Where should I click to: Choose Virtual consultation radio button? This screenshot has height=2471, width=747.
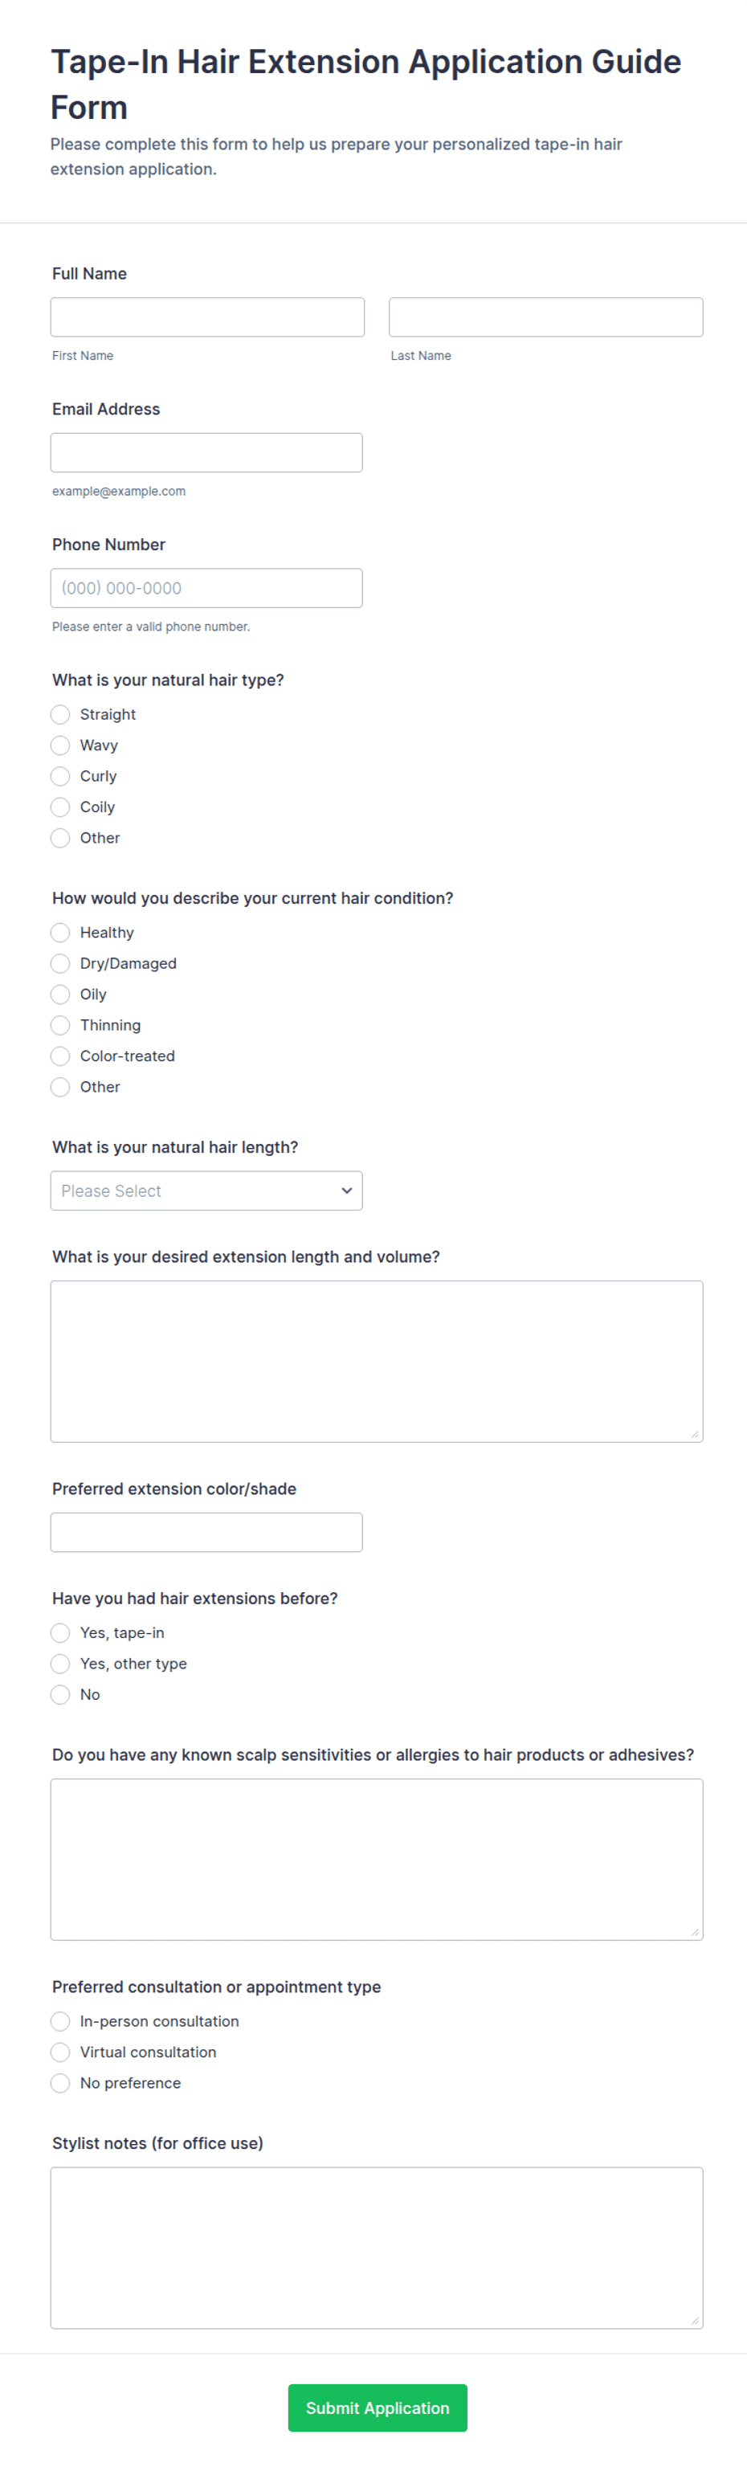point(60,2051)
